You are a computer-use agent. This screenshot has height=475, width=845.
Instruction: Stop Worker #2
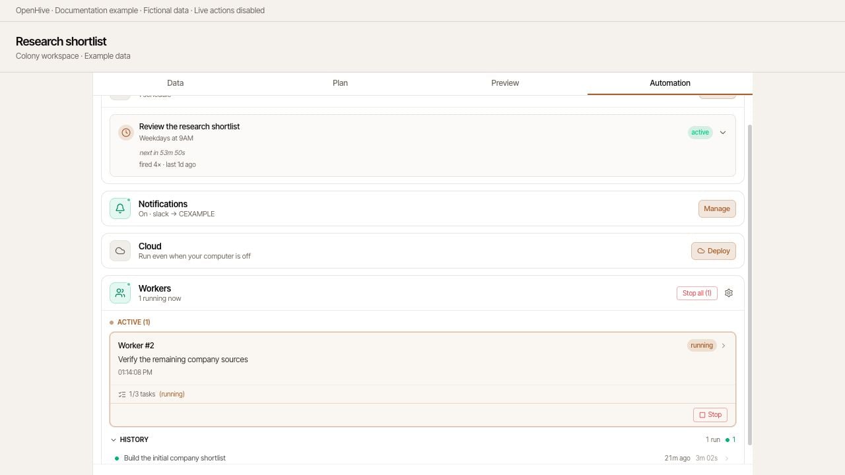pos(710,415)
